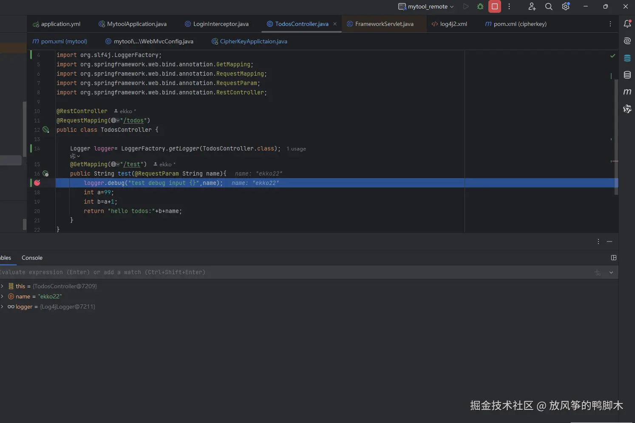
Task: Open the editor tabs options menu
Action: pyautogui.click(x=610, y=24)
